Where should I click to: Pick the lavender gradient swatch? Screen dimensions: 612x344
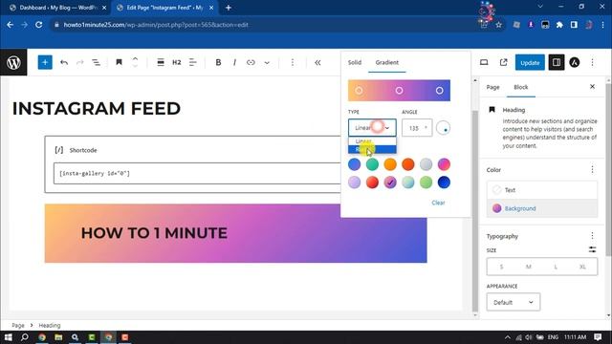pyautogui.click(x=354, y=183)
